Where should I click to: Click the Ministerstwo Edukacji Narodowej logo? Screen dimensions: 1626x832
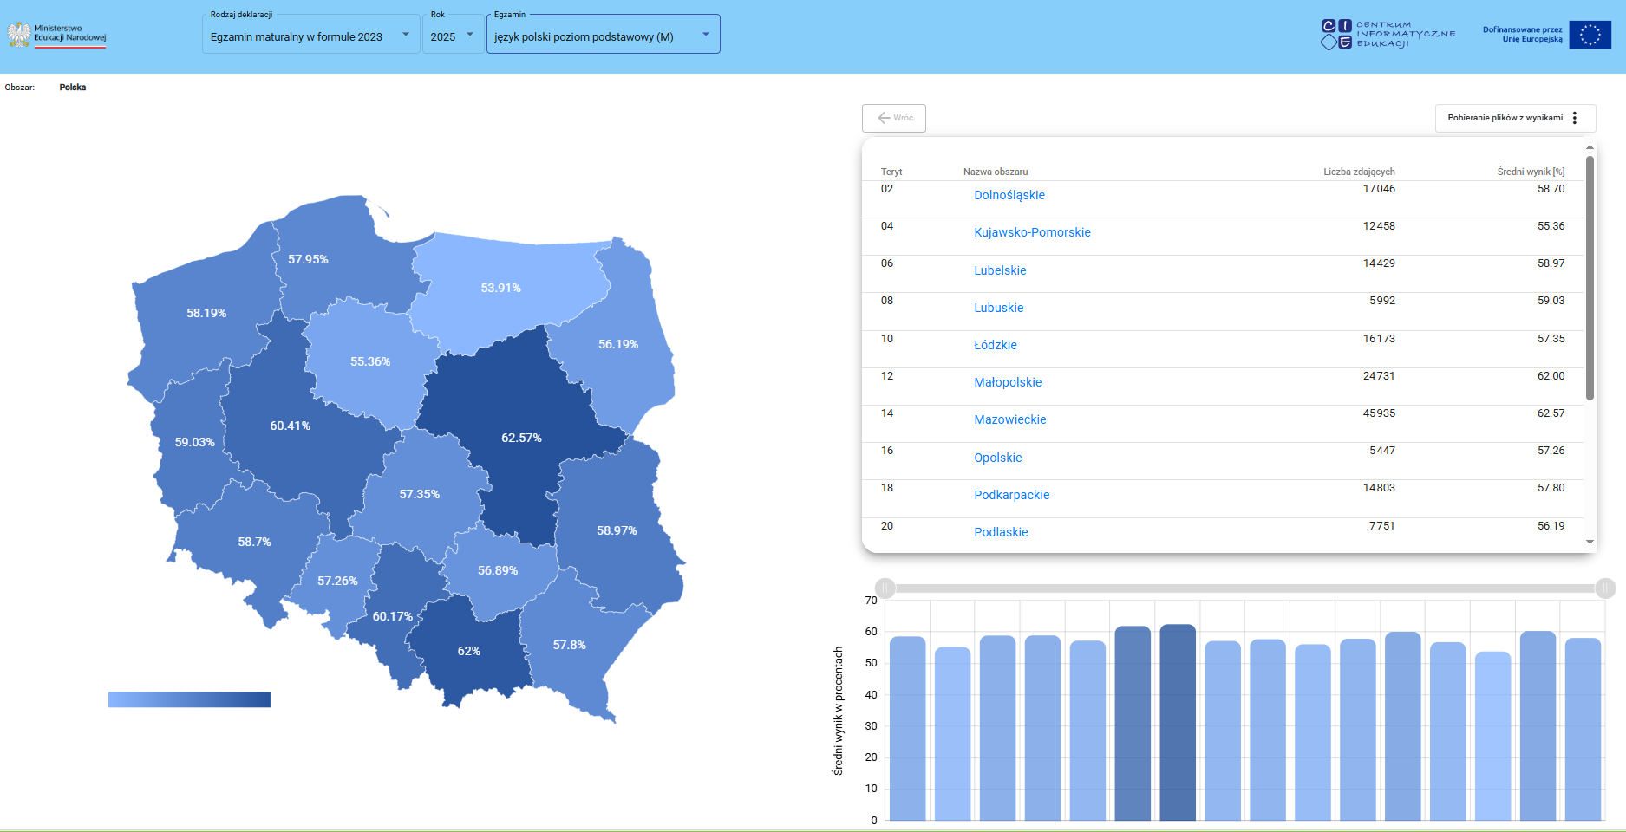pyautogui.click(x=57, y=35)
